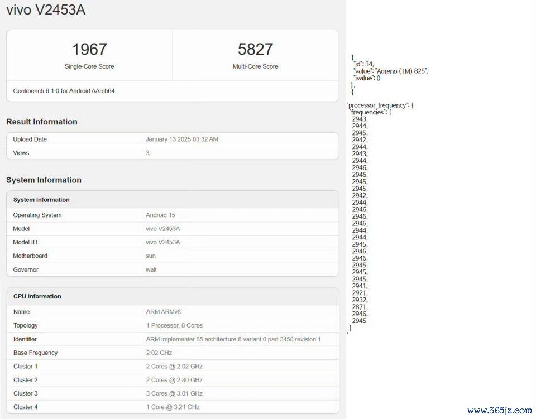Select '3 Cores @ 3.01 GHz' cluster value
Viewport: 536px width, 419px height.
[174, 393]
